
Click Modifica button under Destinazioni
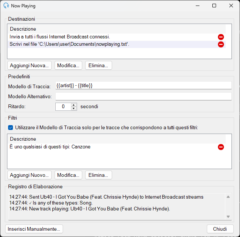(68, 65)
